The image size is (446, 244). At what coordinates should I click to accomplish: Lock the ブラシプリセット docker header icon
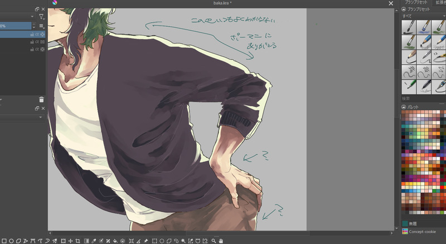(x=404, y=9)
